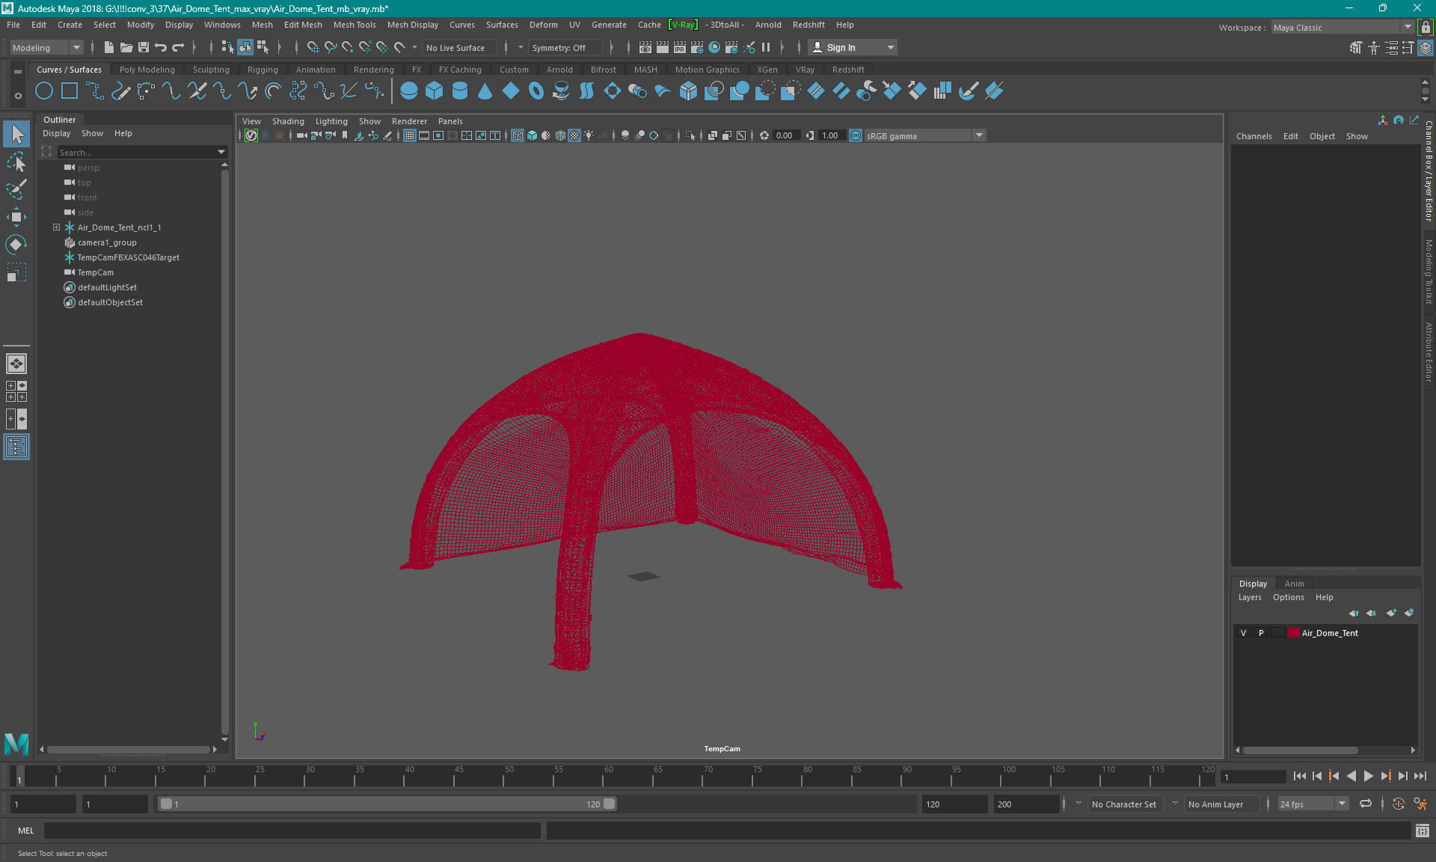Click the polygon sphere shelf icon
The height and width of the screenshot is (862, 1436).
[409, 91]
